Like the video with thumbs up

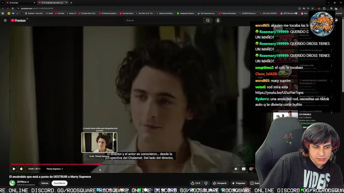tap(195, 183)
